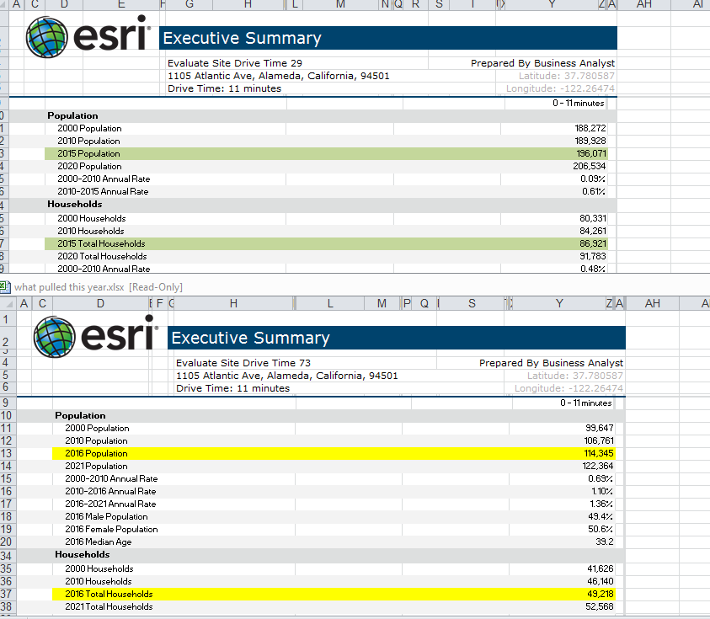Click the '2016 Population' yellow highlighted label
The image size is (710, 619).
click(x=97, y=453)
